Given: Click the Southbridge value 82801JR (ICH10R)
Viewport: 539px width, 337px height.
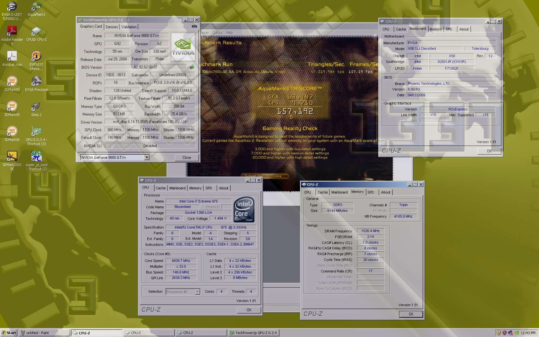Looking at the screenshot, I should pyautogui.click(x=452, y=62).
